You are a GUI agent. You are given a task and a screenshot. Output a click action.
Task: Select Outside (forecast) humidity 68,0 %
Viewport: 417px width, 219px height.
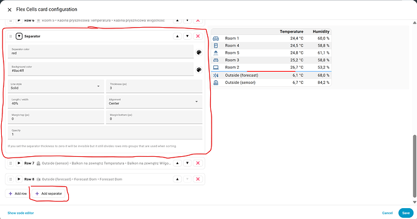coord(323,75)
